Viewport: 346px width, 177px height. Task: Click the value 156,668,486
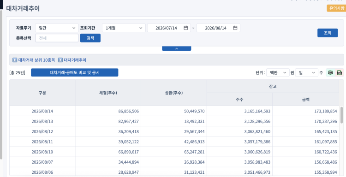tap(326, 162)
